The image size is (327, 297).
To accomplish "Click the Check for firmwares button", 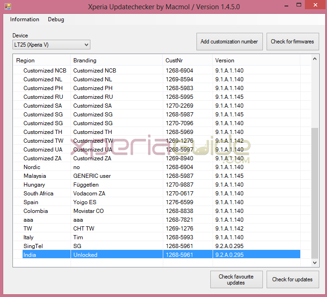I will (x=292, y=42).
